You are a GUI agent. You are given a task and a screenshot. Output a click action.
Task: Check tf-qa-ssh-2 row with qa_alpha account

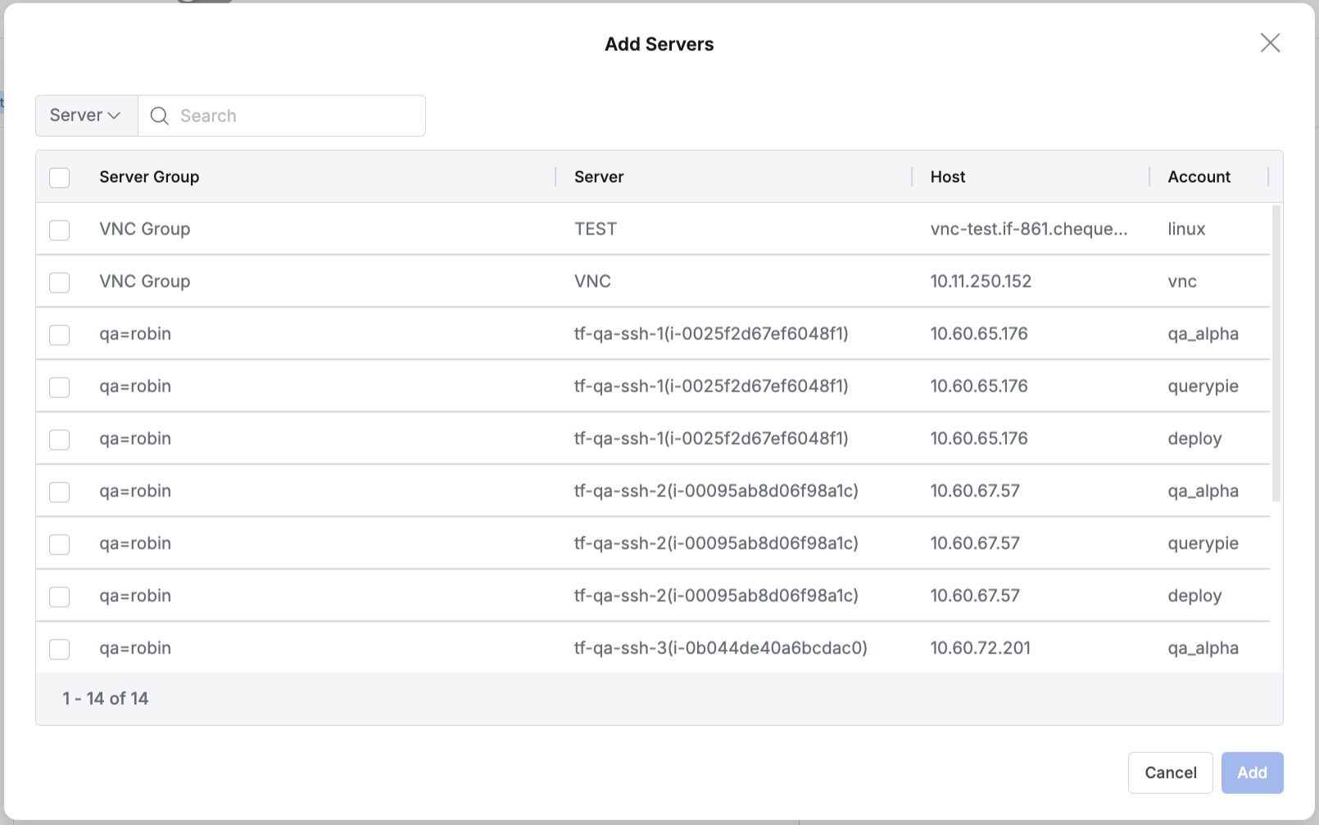click(60, 492)
